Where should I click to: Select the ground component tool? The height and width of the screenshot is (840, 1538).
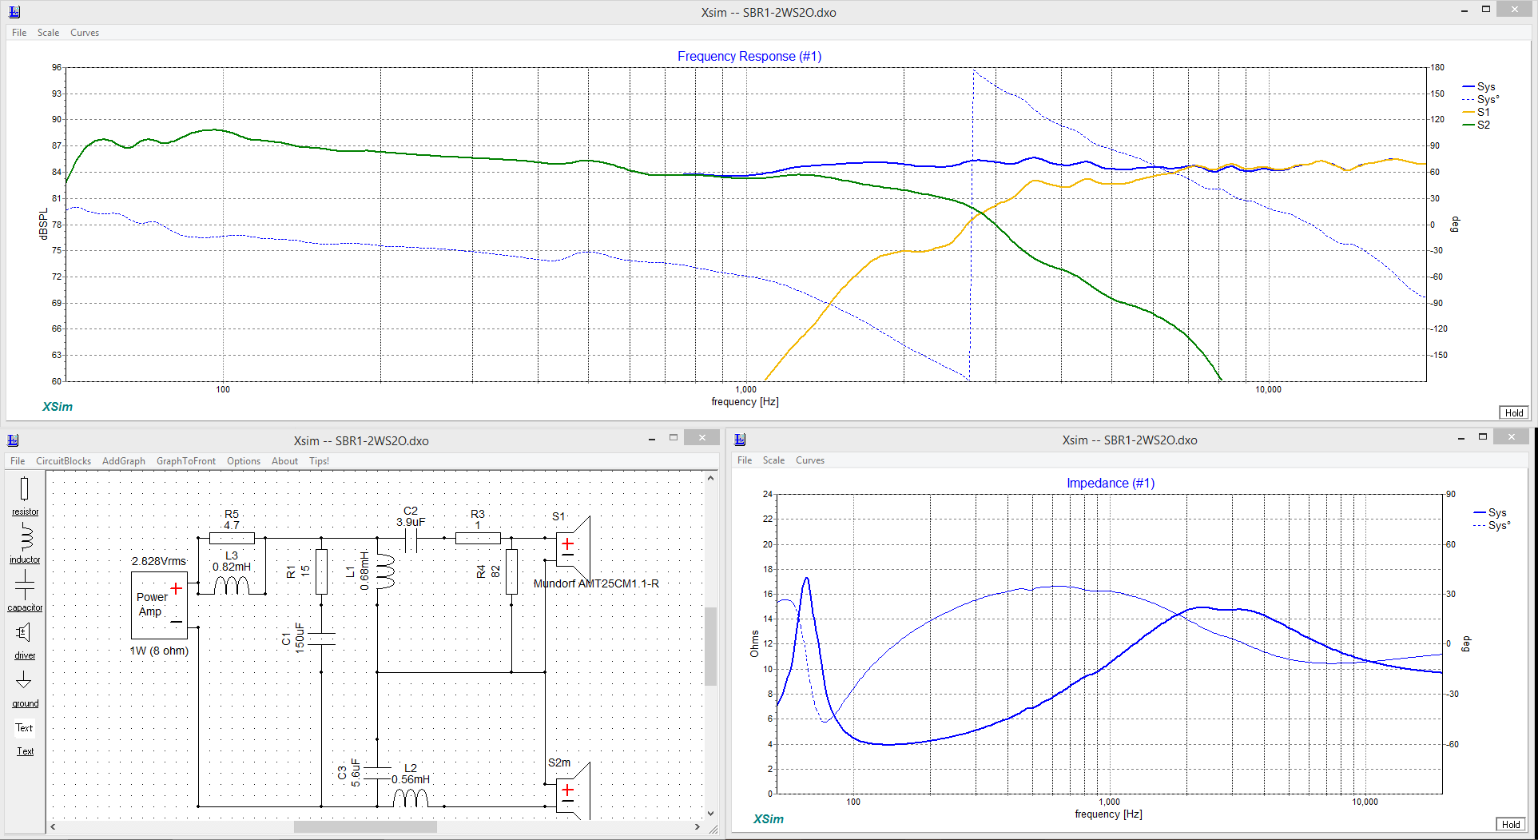pyautogui.click(x=25, y=687)
